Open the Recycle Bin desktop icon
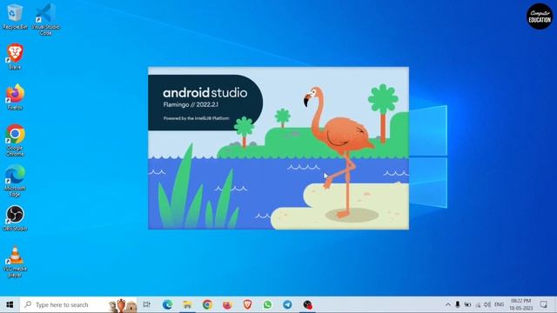 15,17
